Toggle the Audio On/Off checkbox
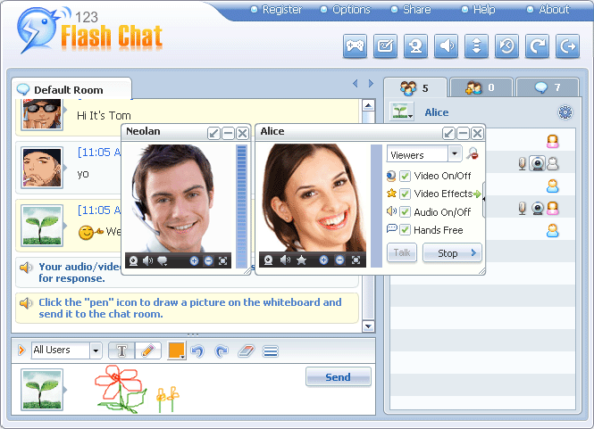 (405, 211)
